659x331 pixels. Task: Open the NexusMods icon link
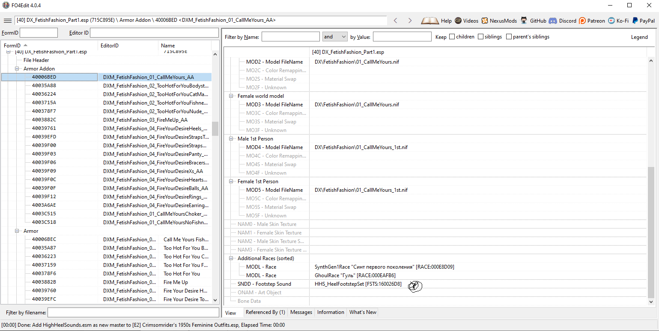pos(485,21)
